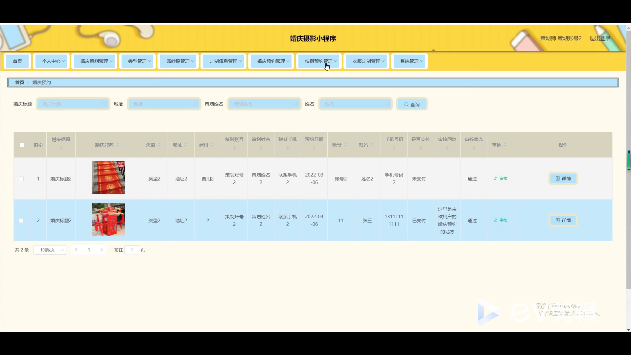Sort table by 地址 column
631x355 pixels.
pyautogui.click(x=186, y=145)
